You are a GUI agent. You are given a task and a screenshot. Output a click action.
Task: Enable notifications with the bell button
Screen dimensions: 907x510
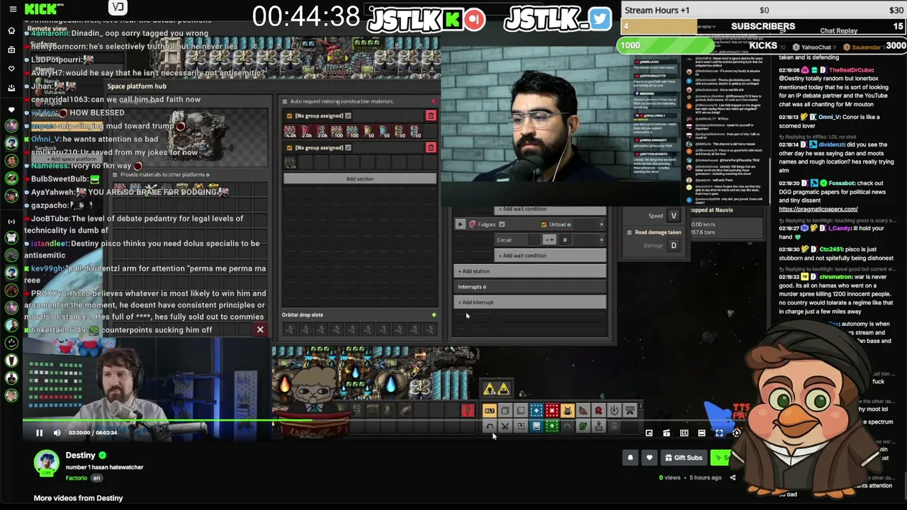point(630,458)
